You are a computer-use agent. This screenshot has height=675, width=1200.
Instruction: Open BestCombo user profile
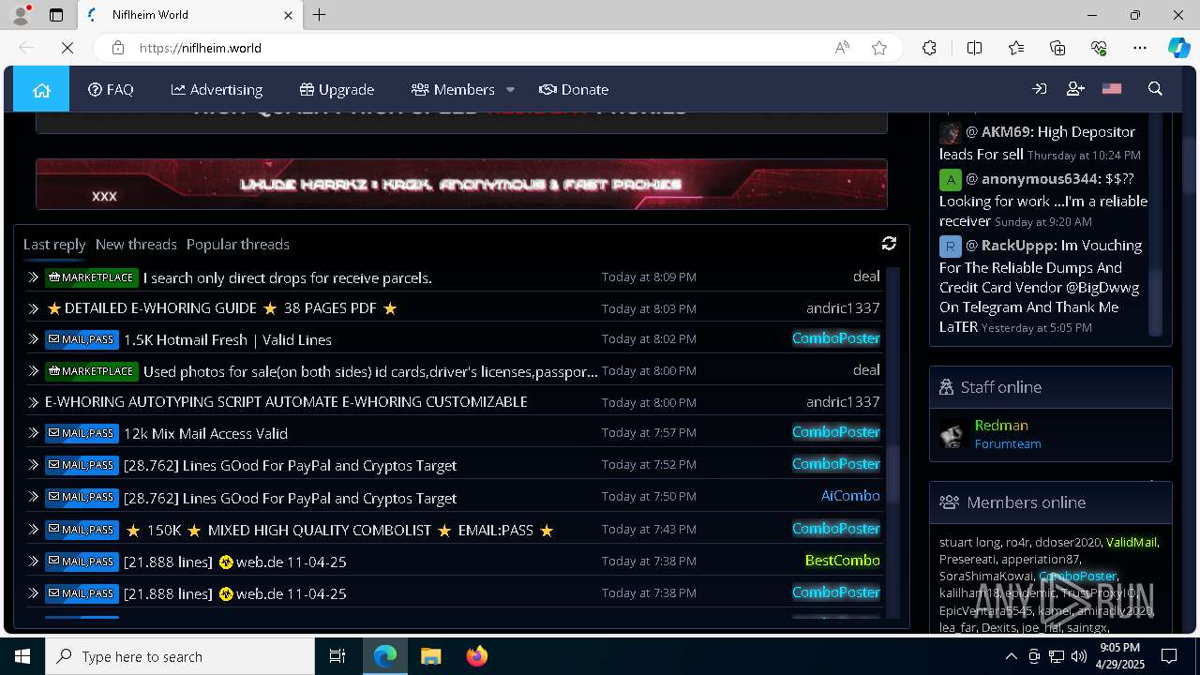click(x=843, y=561)
